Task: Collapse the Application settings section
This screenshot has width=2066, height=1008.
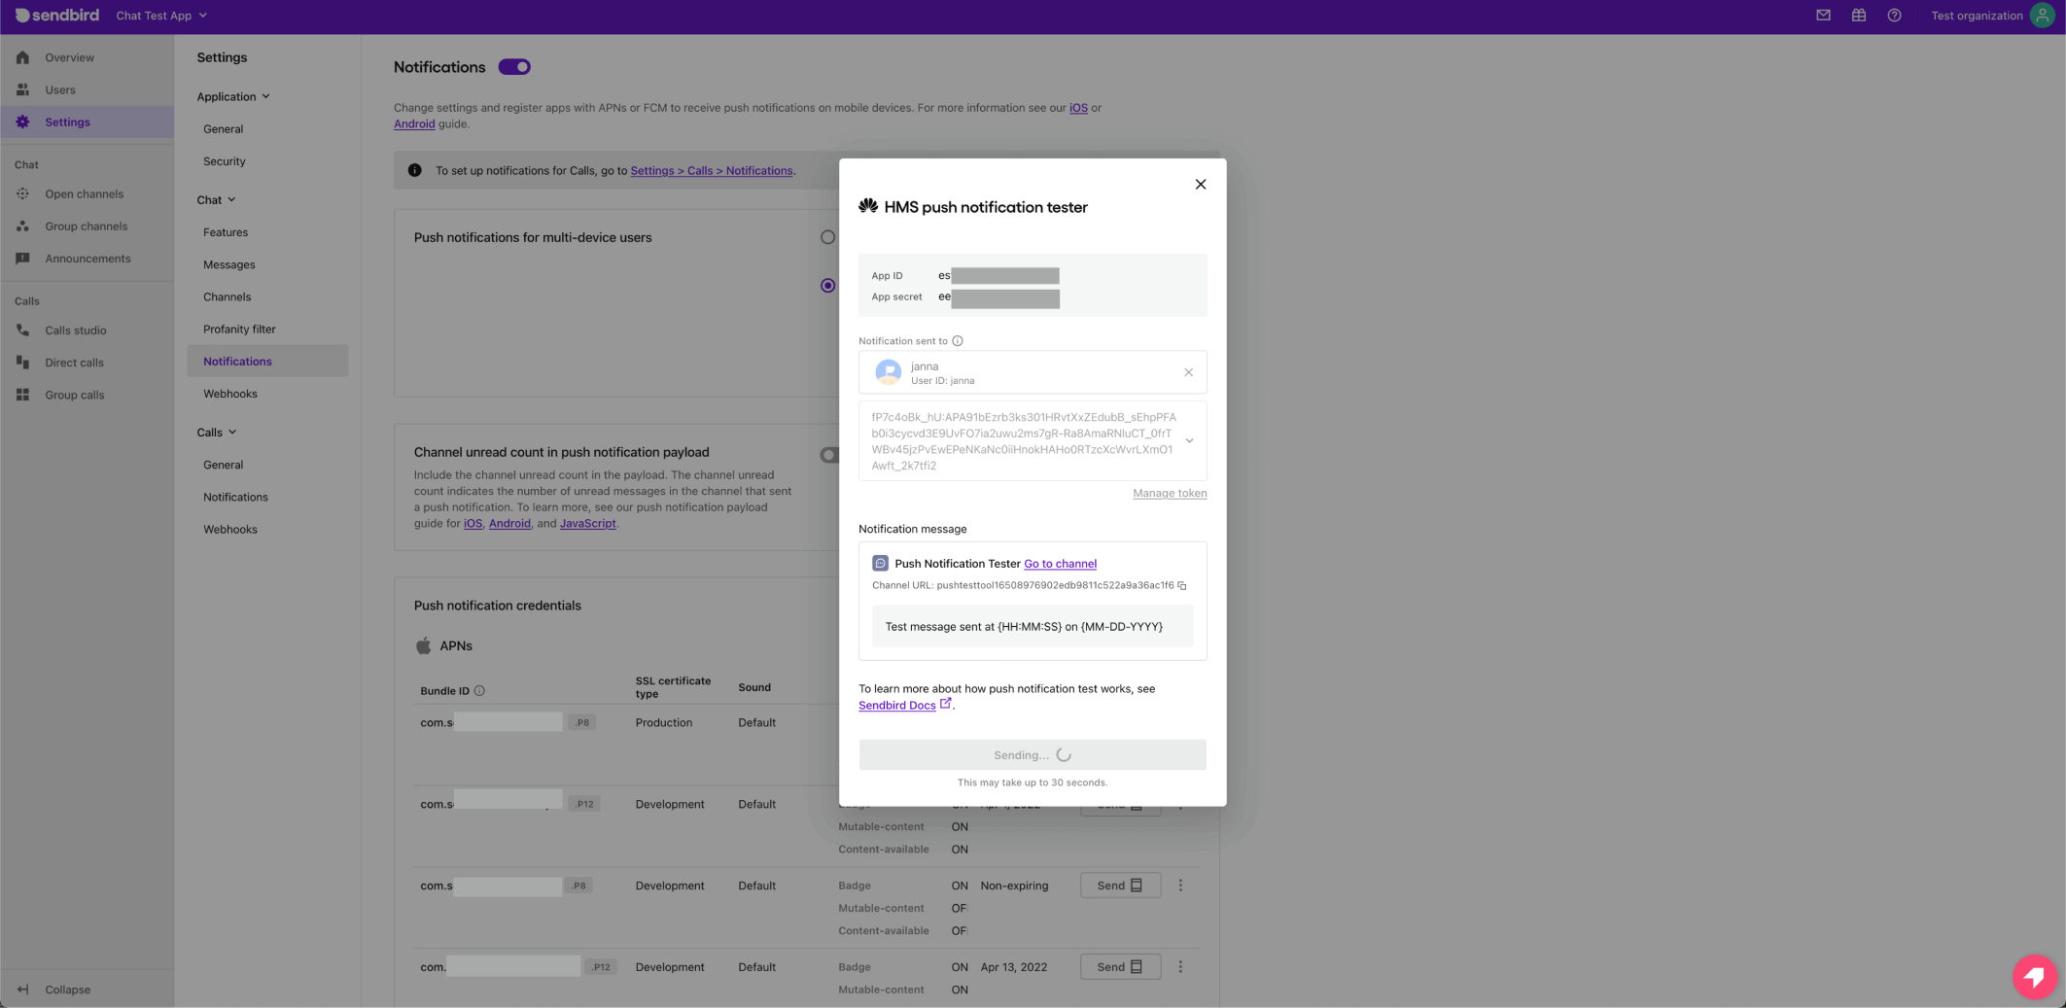Action: pos(233,96)
